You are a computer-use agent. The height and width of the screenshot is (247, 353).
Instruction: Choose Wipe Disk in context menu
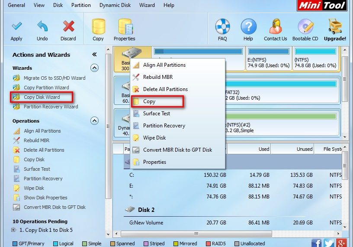(178, 138)
